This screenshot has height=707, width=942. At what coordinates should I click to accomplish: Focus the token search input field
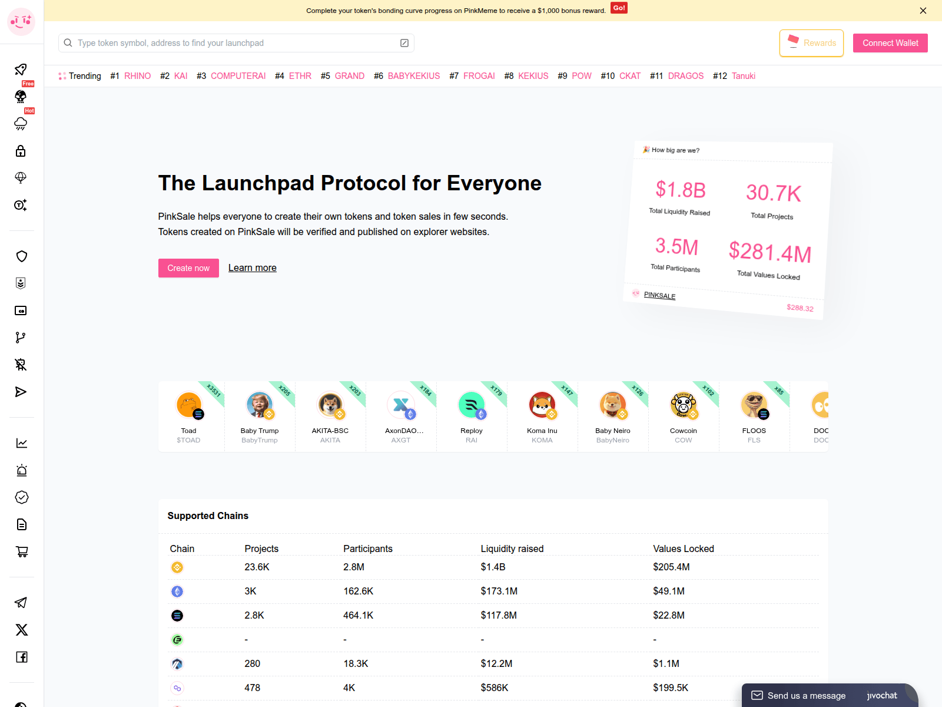pyautogui.click(x=236, y=43)
